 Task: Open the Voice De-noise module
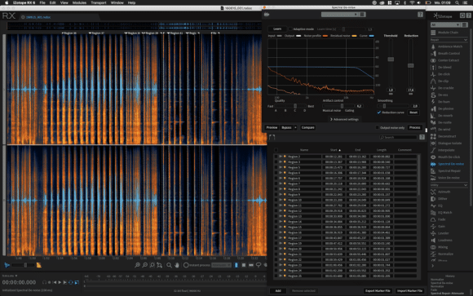tap(445, 178)
